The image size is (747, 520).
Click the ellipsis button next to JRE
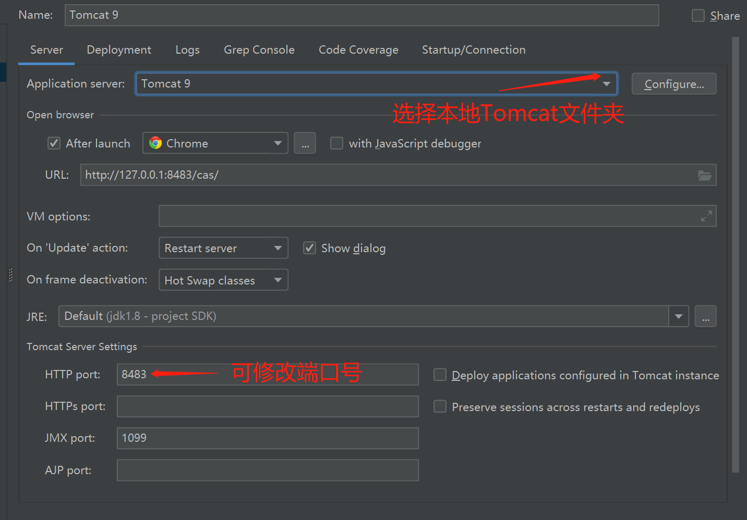(x=705, y=317)
